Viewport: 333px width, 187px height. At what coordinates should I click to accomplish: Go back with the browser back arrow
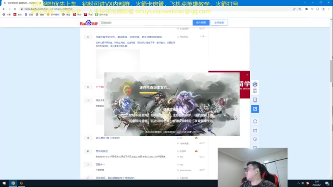click(x=4, y=9)
